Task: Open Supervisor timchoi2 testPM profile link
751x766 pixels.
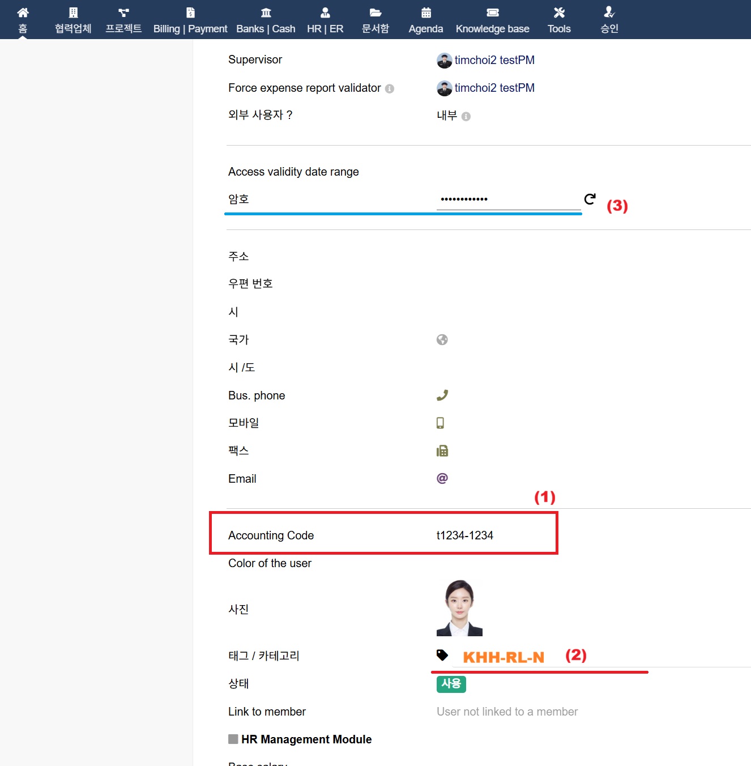Action: [494, 60]
